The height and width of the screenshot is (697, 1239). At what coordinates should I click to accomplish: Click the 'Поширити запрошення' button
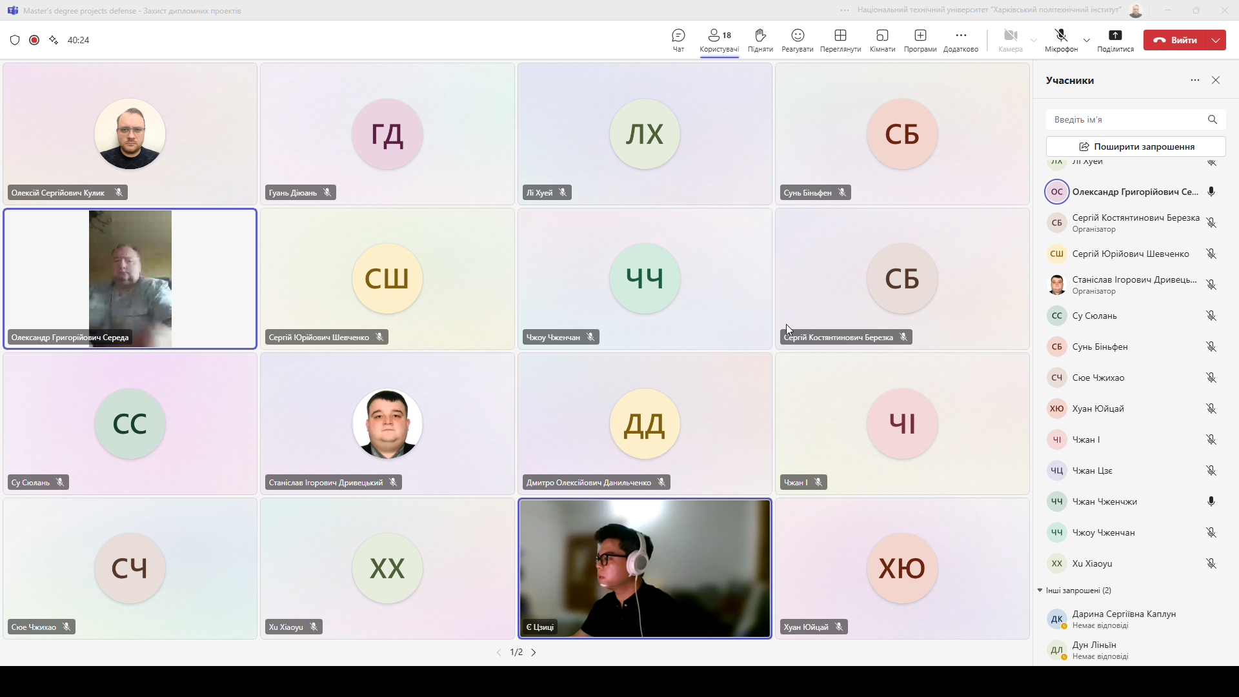1136,146
